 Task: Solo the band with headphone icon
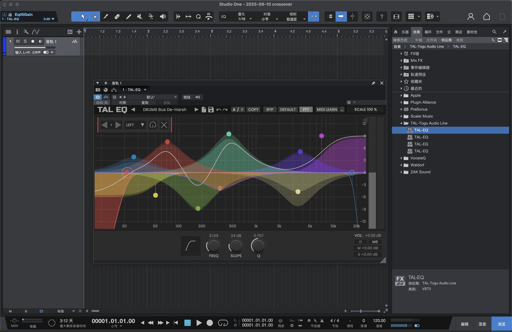click(153, 125)
